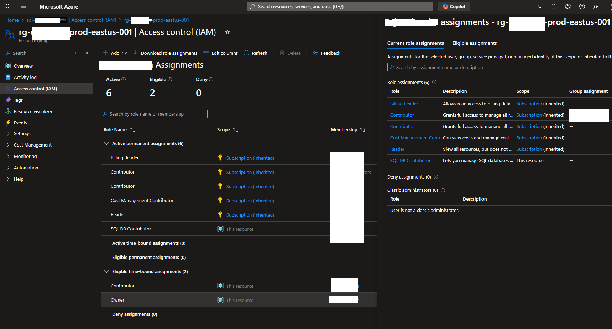This screenshot has height=329, width=612.
Task: Open portal settings gear
Action: [x=568, y=6]
